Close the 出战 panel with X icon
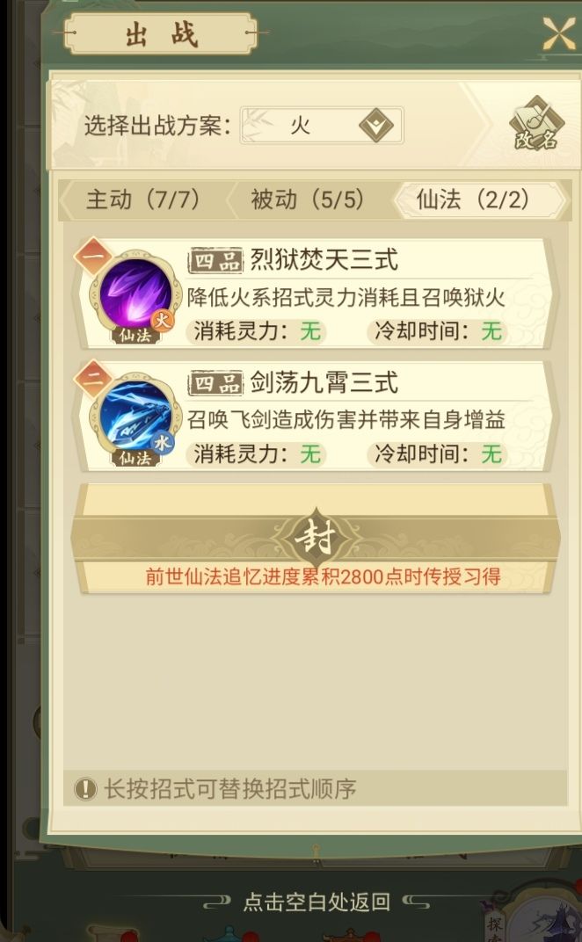Screen dimensions: 582x942 point(558,33)
